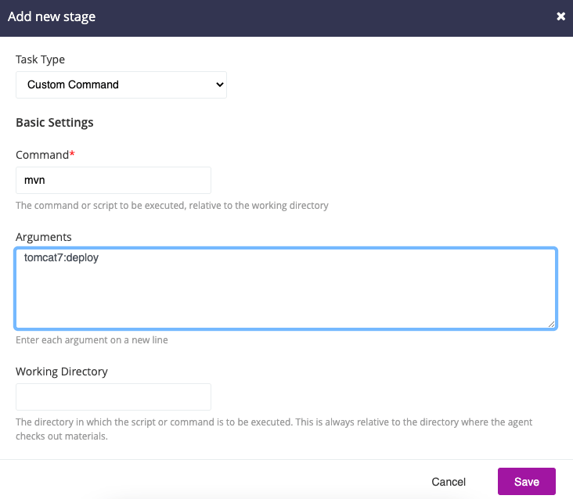Image resolution: width=573 pixels, height=499 pixels.
Task: Click the 'Enter each argument' hint text
Action: 92,340
